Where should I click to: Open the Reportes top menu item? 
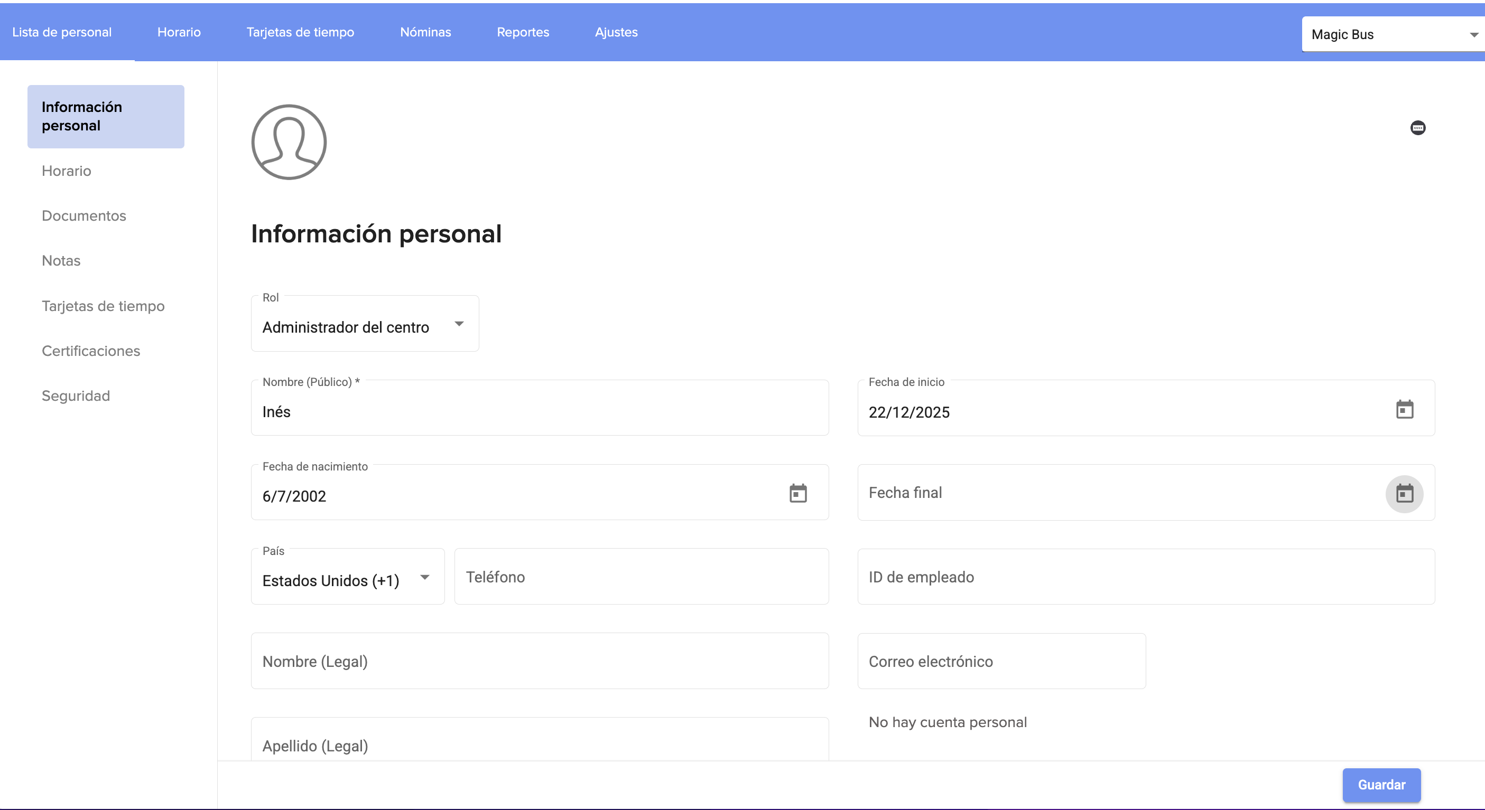[x=523, y=32]
